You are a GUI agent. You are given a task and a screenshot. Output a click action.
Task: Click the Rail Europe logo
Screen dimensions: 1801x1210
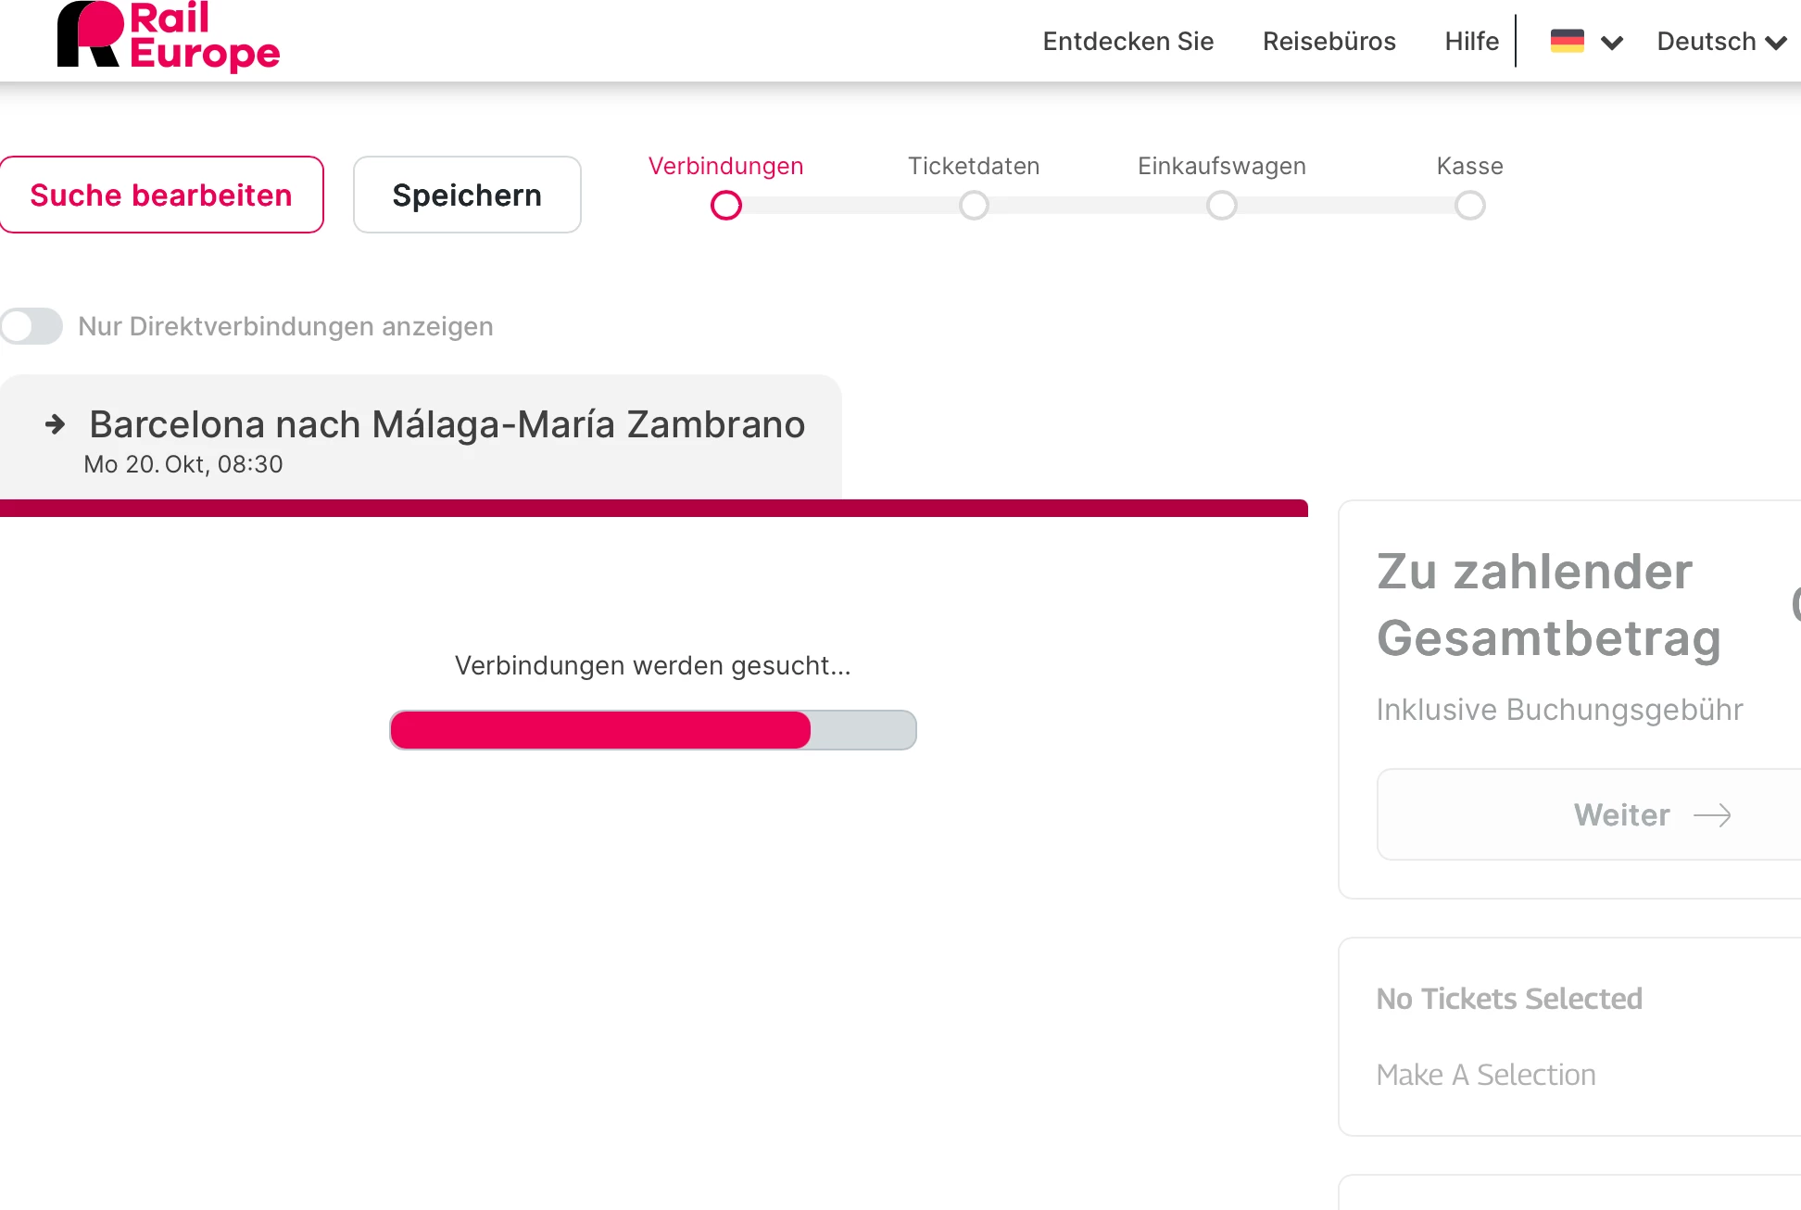click(x=169, y=36)
